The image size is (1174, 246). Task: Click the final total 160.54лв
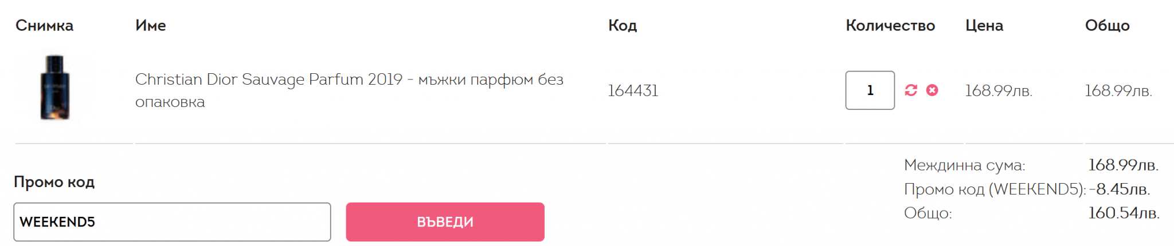click(x=1124, y=213)
